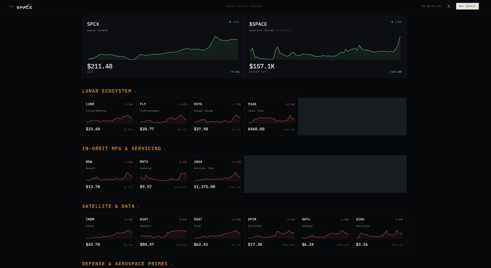Click the $3.26 price on Sidus Space
This screenshot has height=268, width=491.
pos(362,244)
